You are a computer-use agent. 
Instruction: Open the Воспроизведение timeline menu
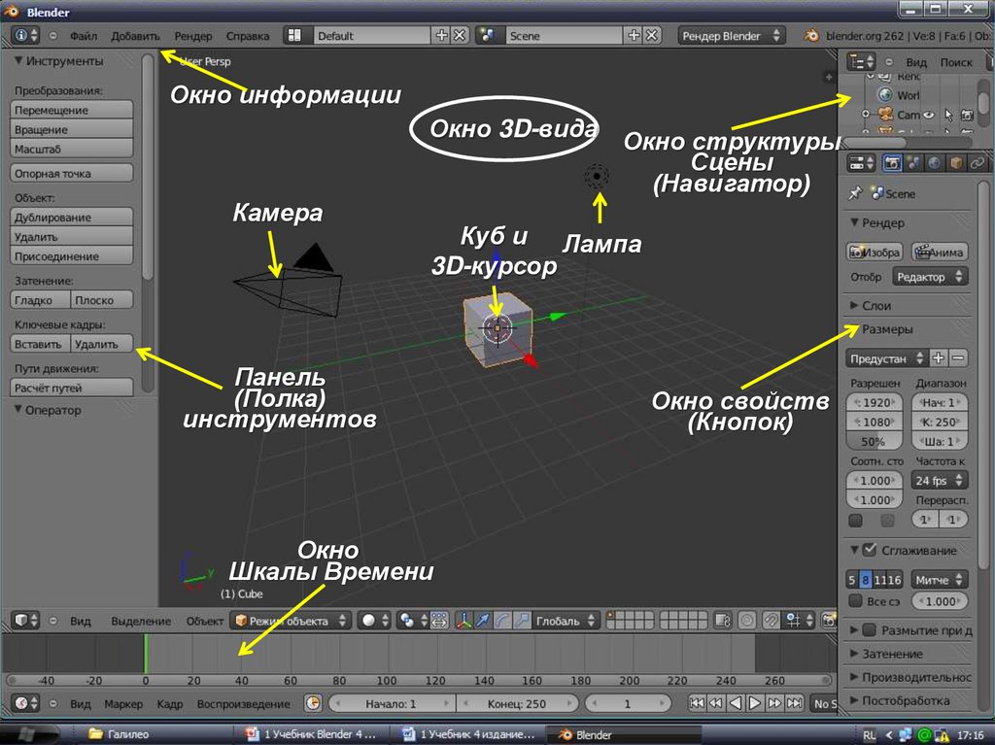243,704
